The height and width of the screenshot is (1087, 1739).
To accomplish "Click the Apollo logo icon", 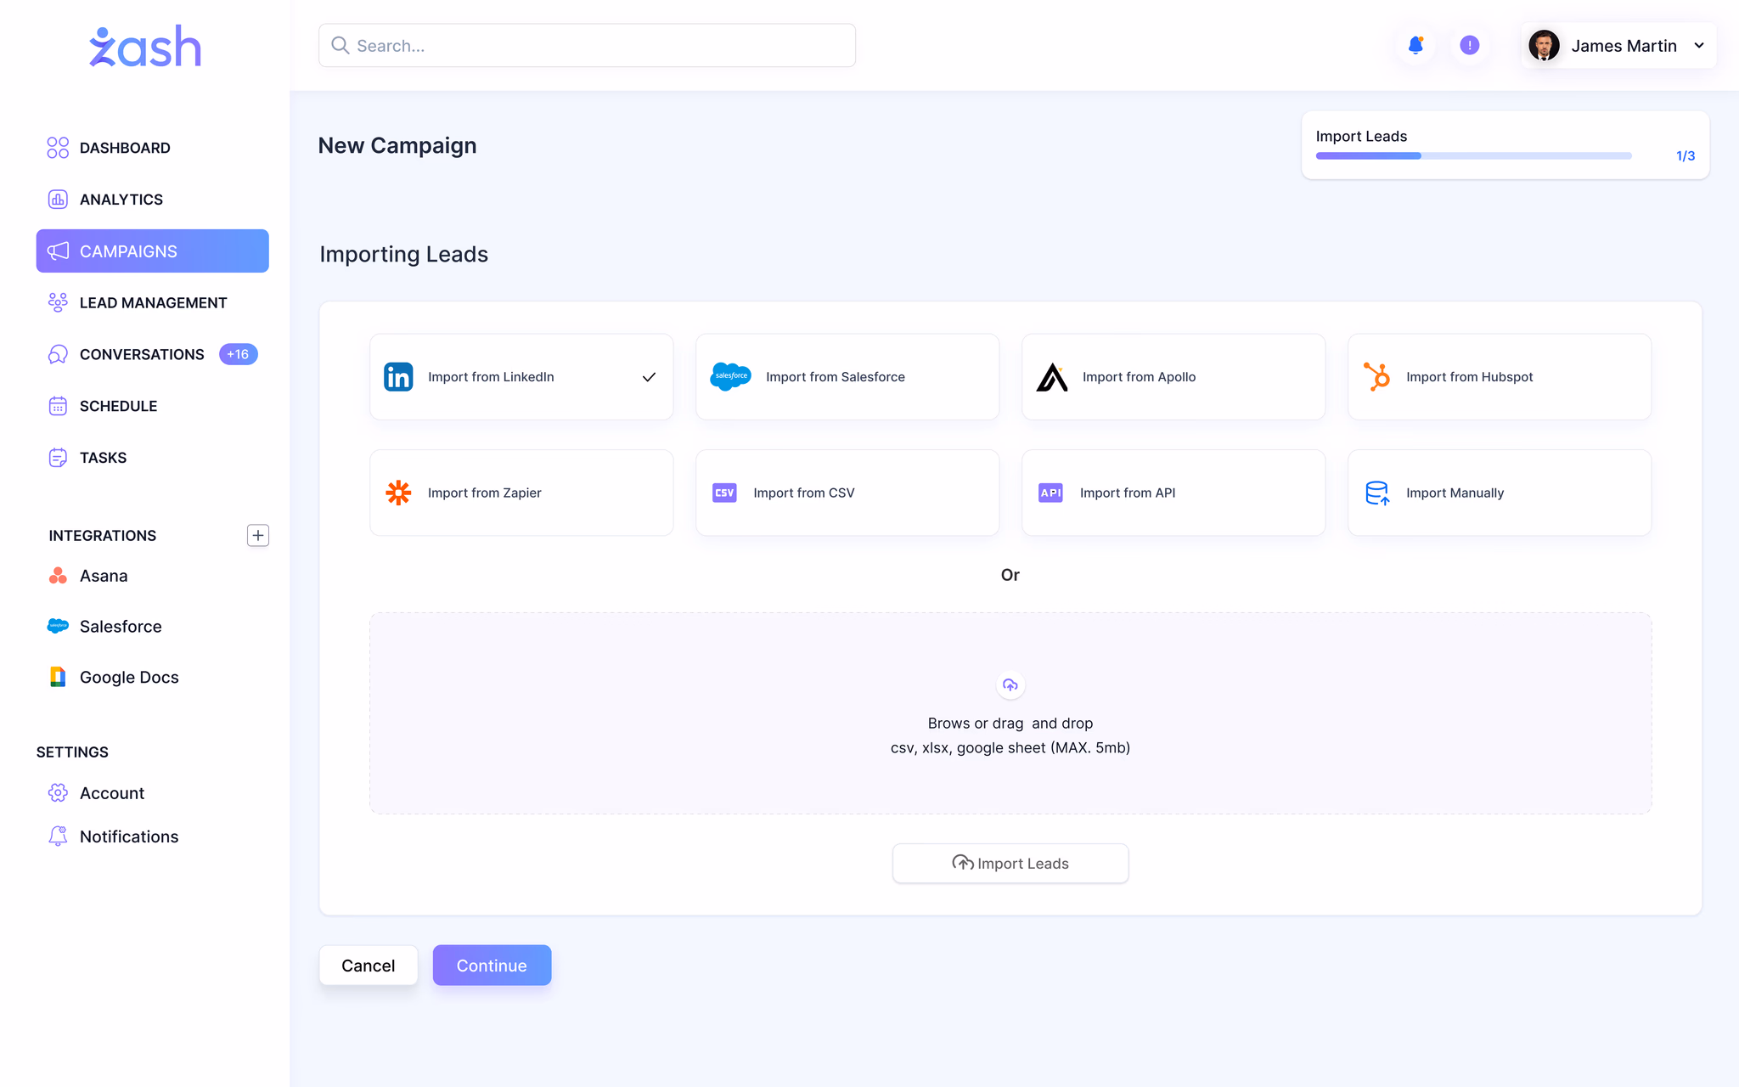I will tap(1052, 377).
